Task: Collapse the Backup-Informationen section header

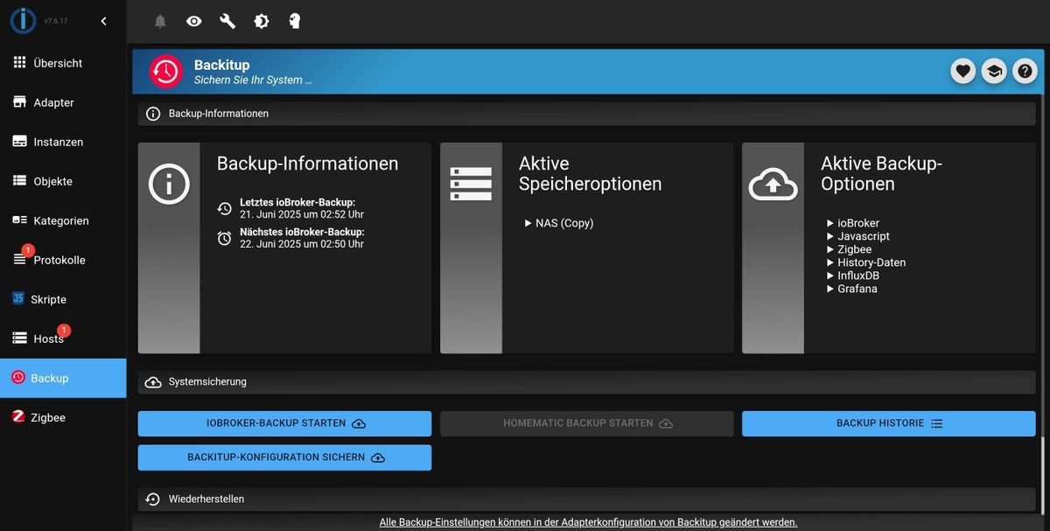Action: click(586, 114)
